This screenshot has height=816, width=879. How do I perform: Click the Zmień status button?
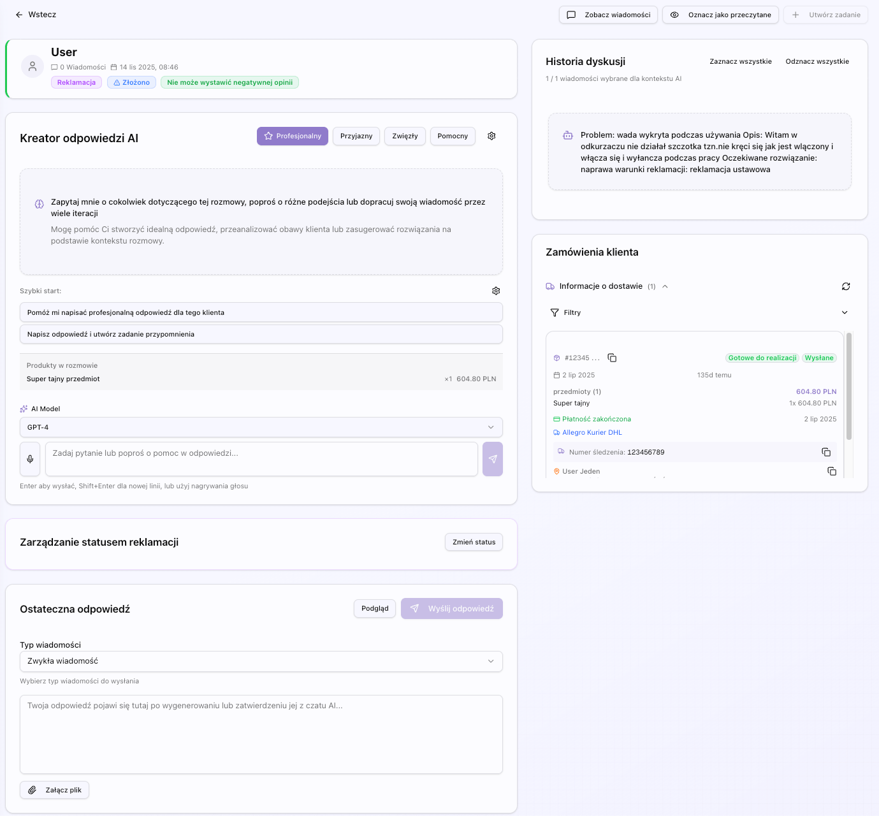point(474,542)
